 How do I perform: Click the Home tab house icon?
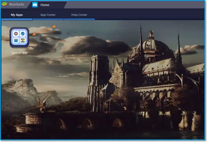[35, 5]
